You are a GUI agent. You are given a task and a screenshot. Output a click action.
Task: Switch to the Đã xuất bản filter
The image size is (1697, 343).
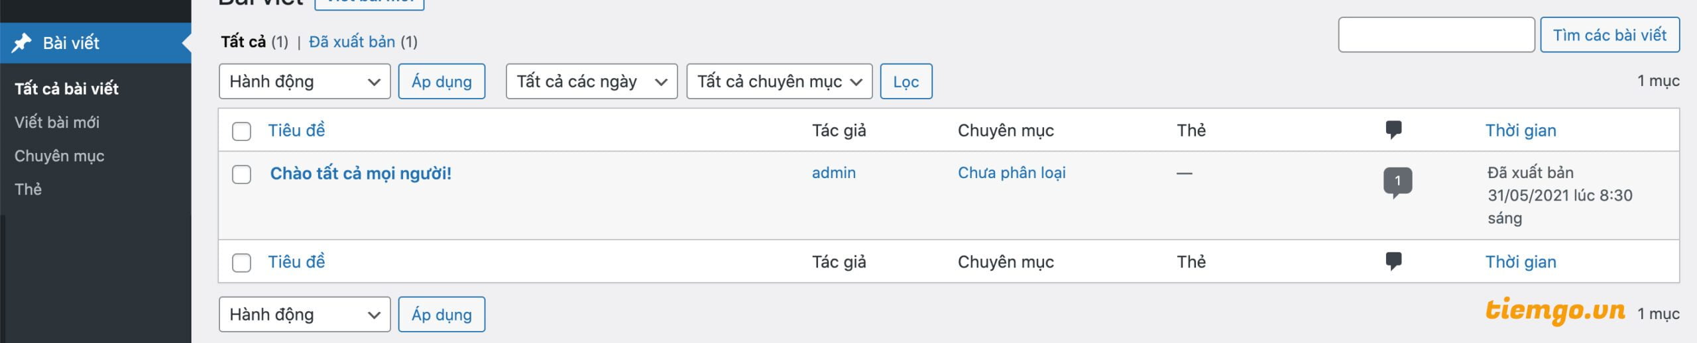(352, 42)
